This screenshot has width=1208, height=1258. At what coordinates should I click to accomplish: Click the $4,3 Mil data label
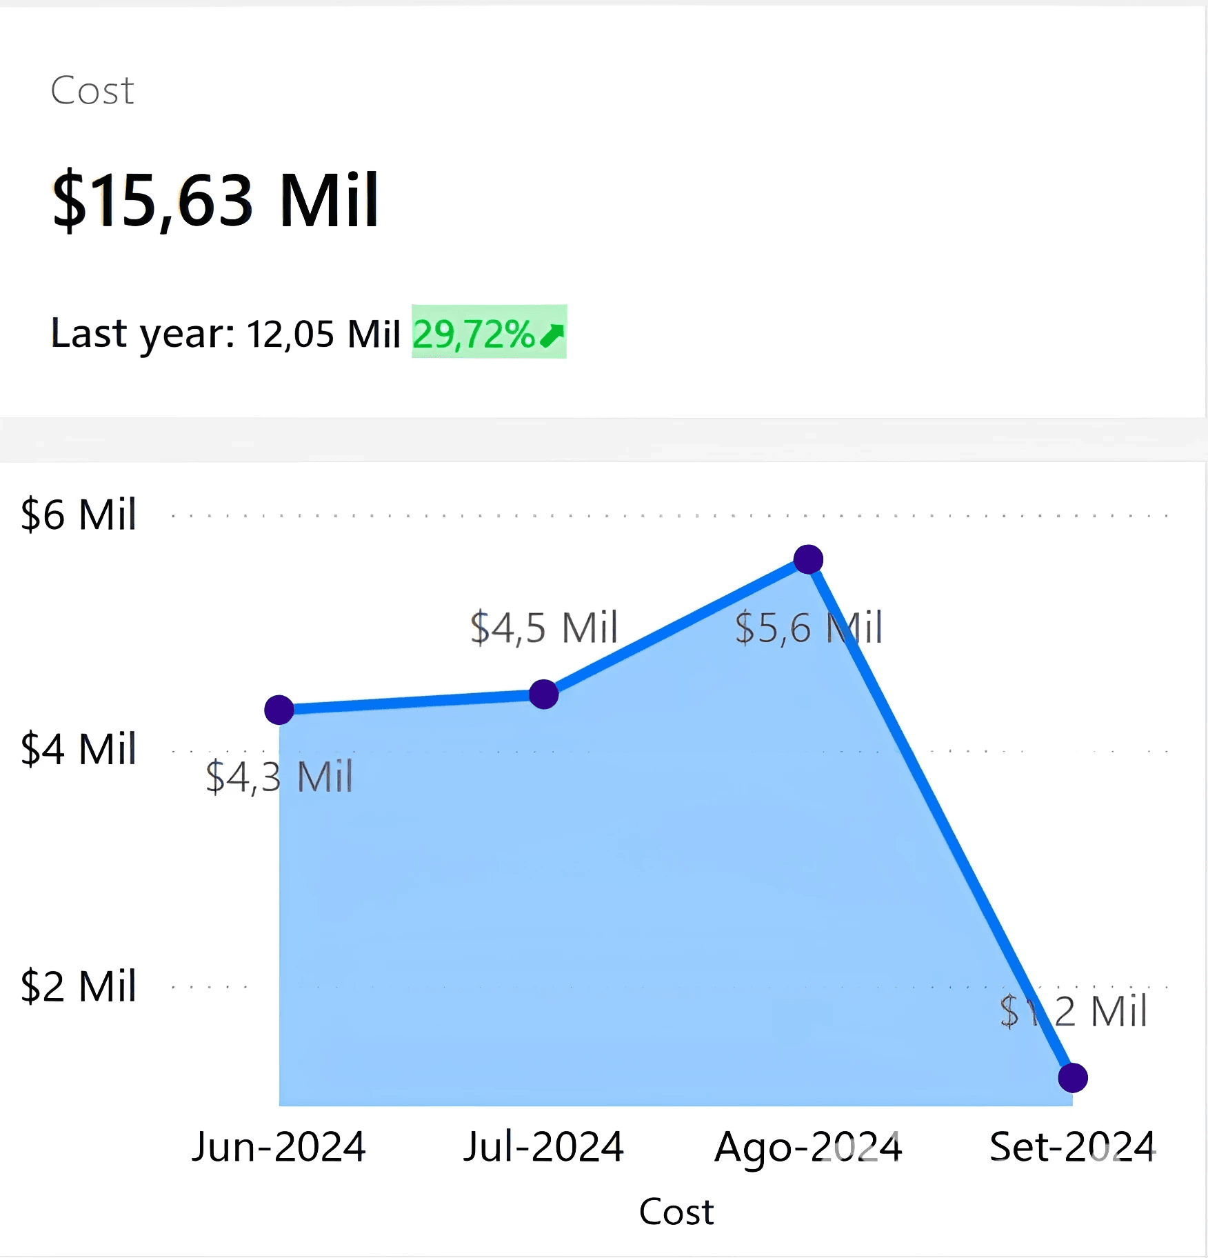tap(279, 777)
